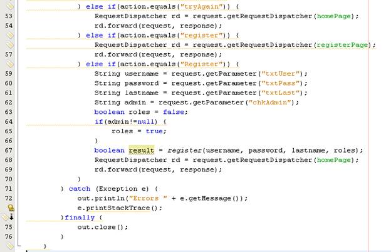This screenshot has width=391, height=252.
Task: Click e.printStackTrace() call
Action: coord(118,208)
